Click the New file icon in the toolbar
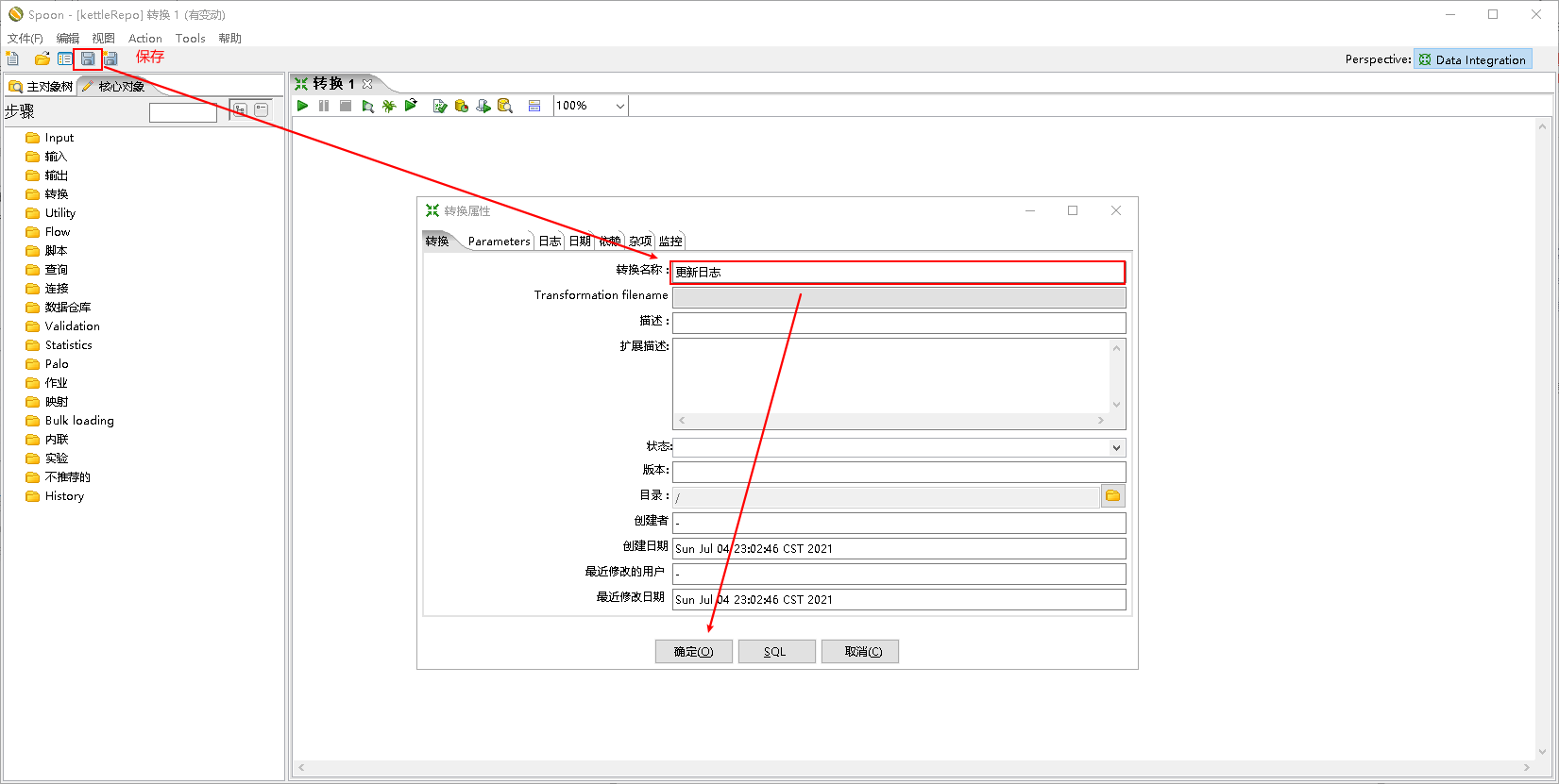 point(13,59)
